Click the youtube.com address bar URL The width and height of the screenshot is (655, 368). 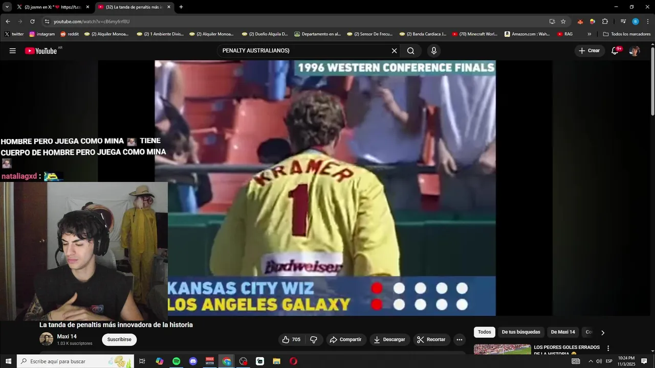pos(92,21)
